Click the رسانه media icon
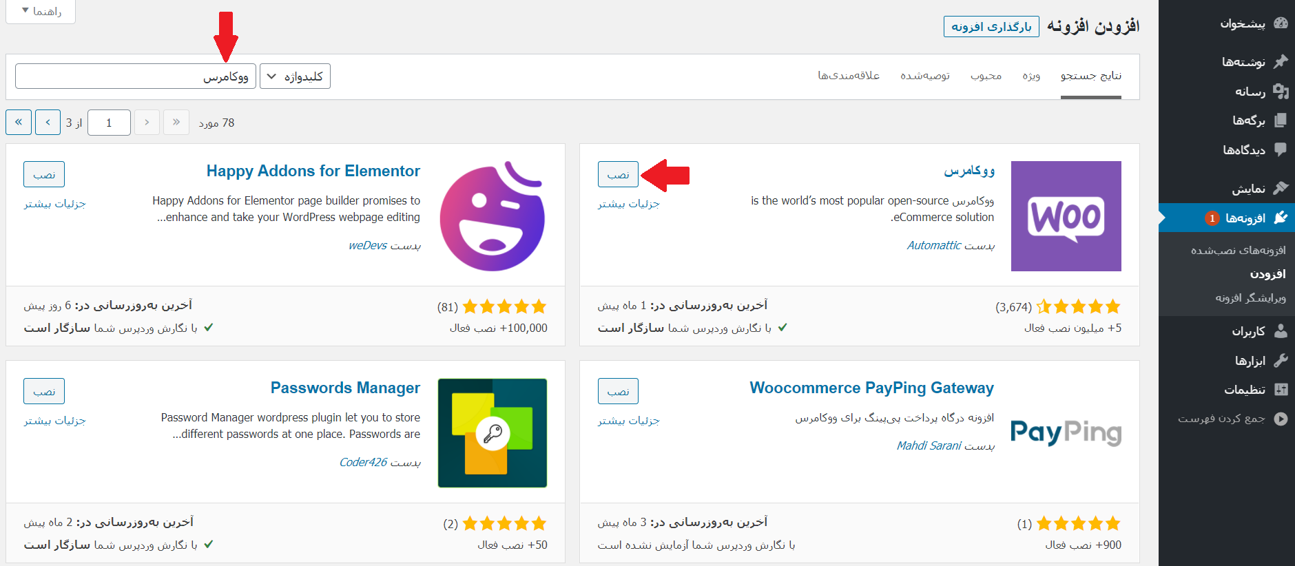 (1281, 91)
